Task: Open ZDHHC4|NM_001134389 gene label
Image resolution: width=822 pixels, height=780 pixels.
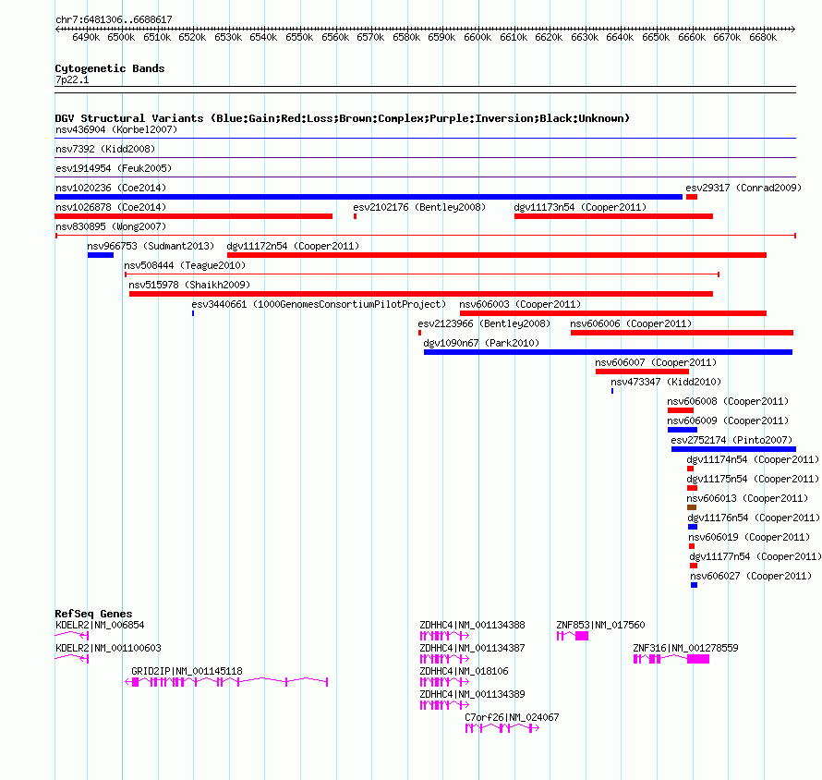Action: click(472, 694)
